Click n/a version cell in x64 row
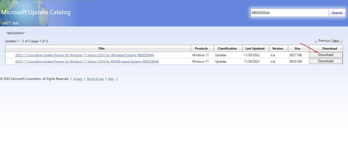The height and width of the screenshot is (166, 348). tap(273, 55)
